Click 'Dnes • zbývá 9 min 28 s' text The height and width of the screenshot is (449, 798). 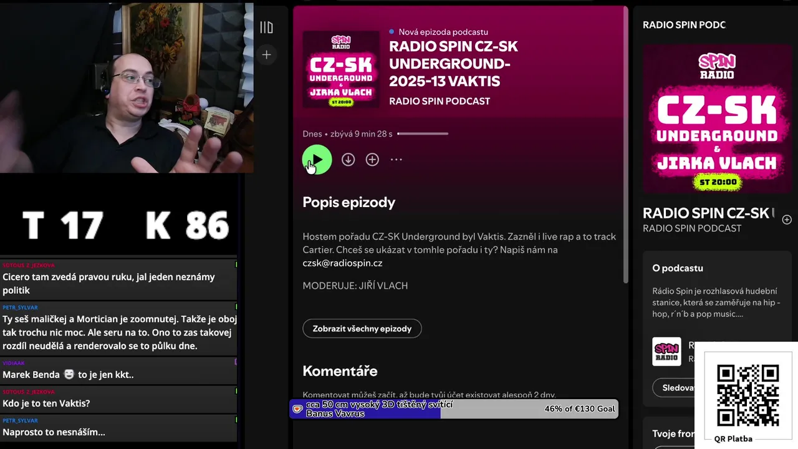[x=347, y=133]
